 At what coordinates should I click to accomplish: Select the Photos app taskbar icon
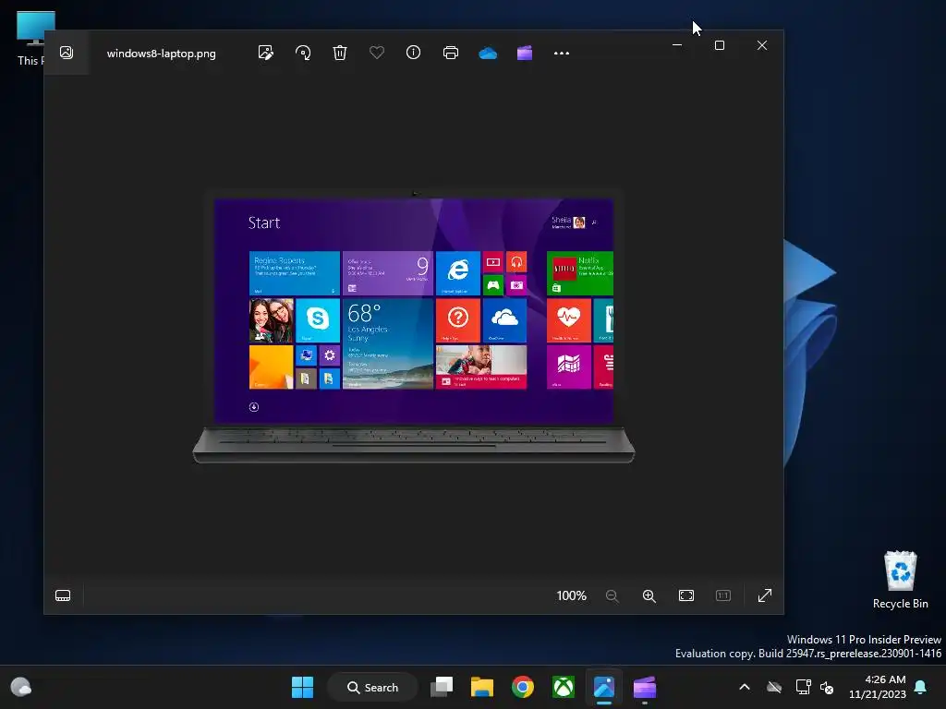(604, 687)
